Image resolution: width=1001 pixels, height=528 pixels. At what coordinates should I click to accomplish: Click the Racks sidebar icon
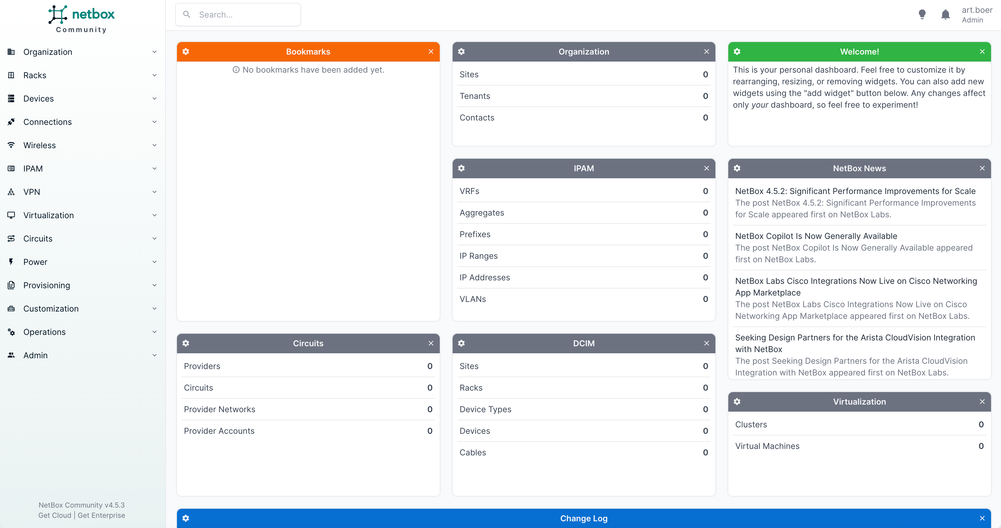tap(11, 75)
